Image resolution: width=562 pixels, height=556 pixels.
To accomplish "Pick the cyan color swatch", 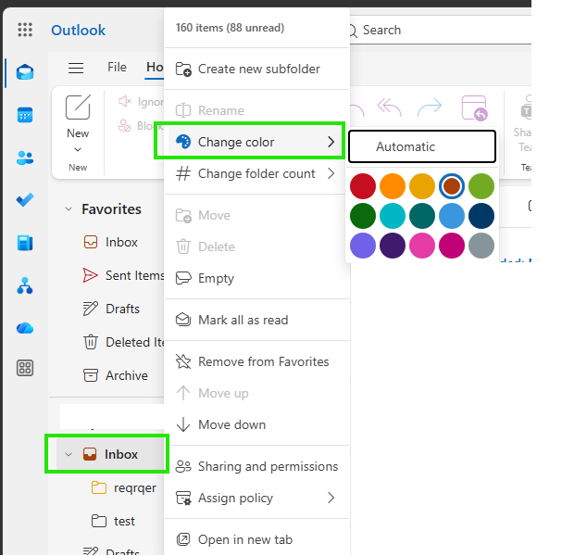I will [393, 216].
